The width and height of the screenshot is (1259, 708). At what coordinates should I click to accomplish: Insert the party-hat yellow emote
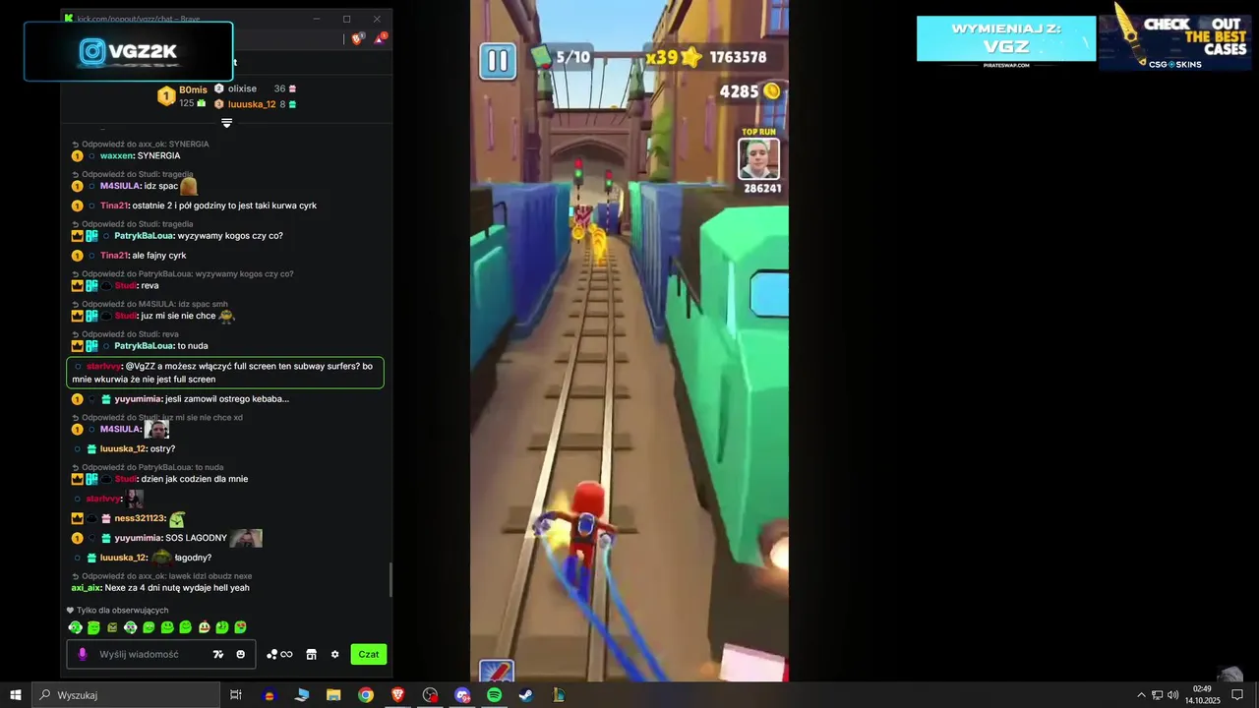[x=204, y=627]
